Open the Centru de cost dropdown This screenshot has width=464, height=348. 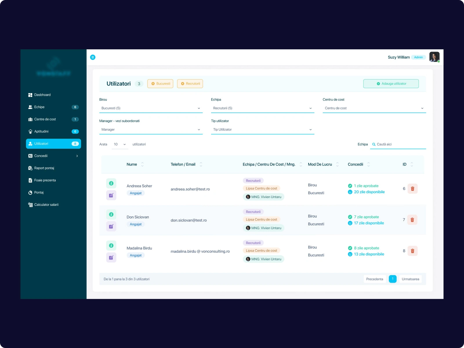click(374, 108)
